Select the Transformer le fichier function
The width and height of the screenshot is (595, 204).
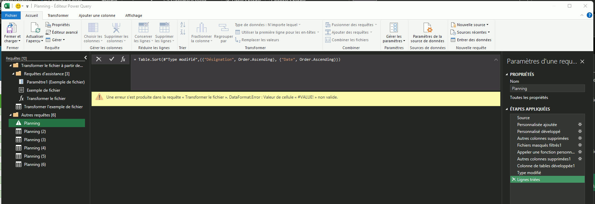(47, 99)
